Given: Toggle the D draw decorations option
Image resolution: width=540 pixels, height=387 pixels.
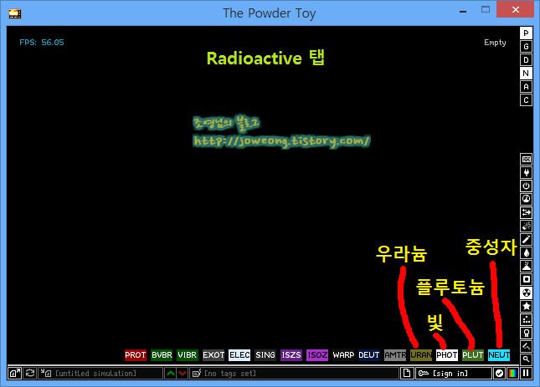Looking at the screenshot, I should 526,60.
